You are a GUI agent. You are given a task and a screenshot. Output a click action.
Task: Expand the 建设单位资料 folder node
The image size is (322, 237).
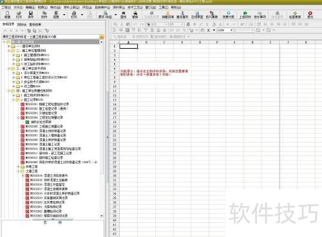(9, 46)
